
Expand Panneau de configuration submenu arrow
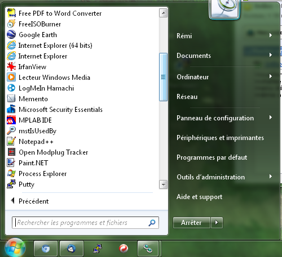[x=271, y=118]
